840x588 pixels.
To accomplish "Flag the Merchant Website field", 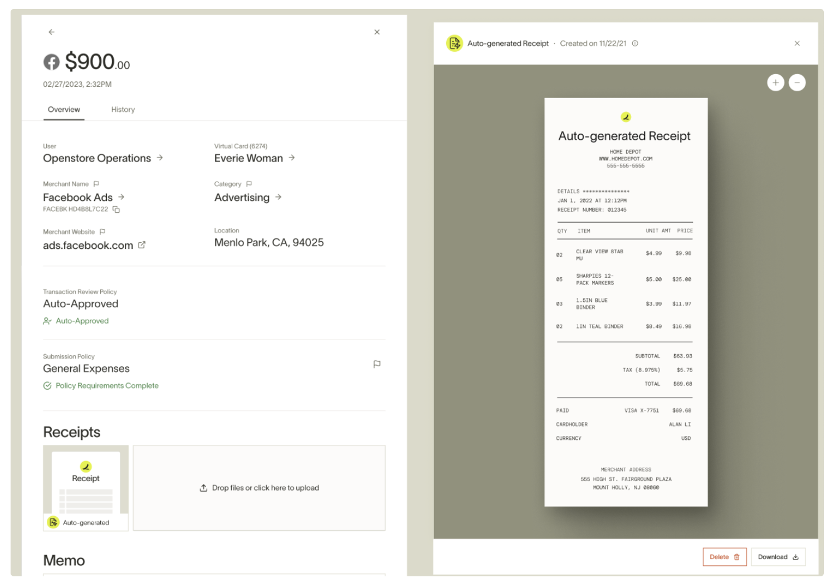I will click(x=102, y=232).
